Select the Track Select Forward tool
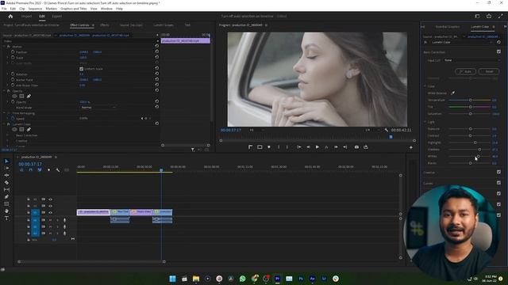The height and width of the screenshot is (285, 508). click(x=7, y=168)
